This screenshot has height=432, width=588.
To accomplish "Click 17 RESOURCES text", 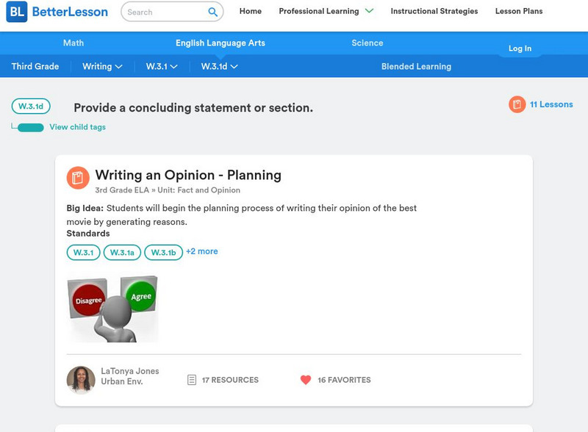I will [230, 380].
